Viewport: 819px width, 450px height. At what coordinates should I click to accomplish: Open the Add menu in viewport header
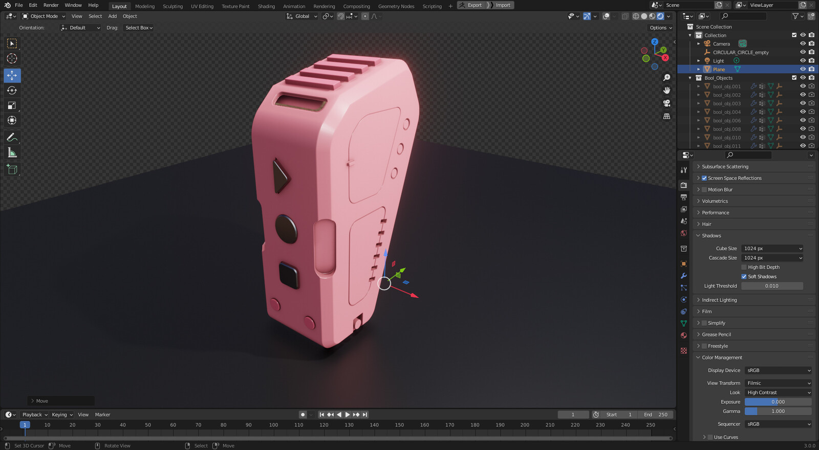coord(113,16)
